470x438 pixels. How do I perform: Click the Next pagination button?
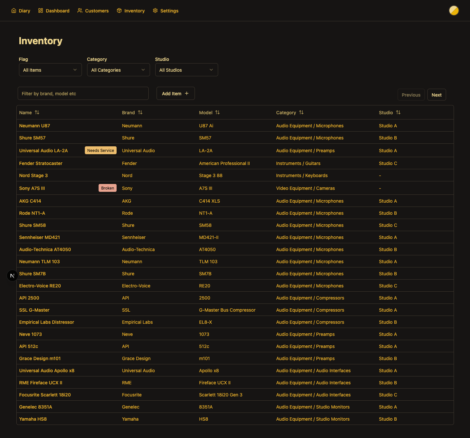436,95
